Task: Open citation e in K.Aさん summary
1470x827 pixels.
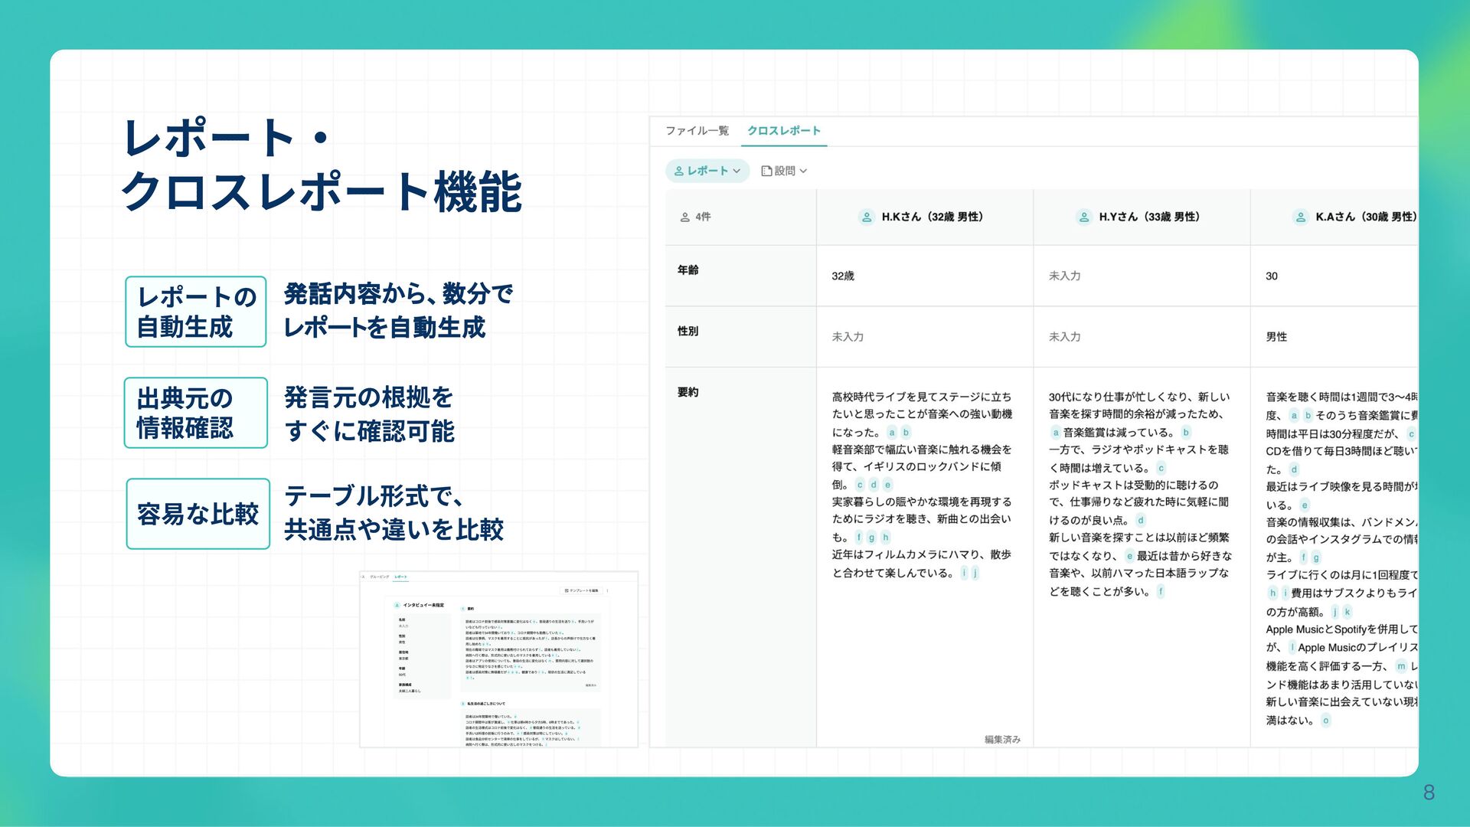Action: click(1305, 505)
